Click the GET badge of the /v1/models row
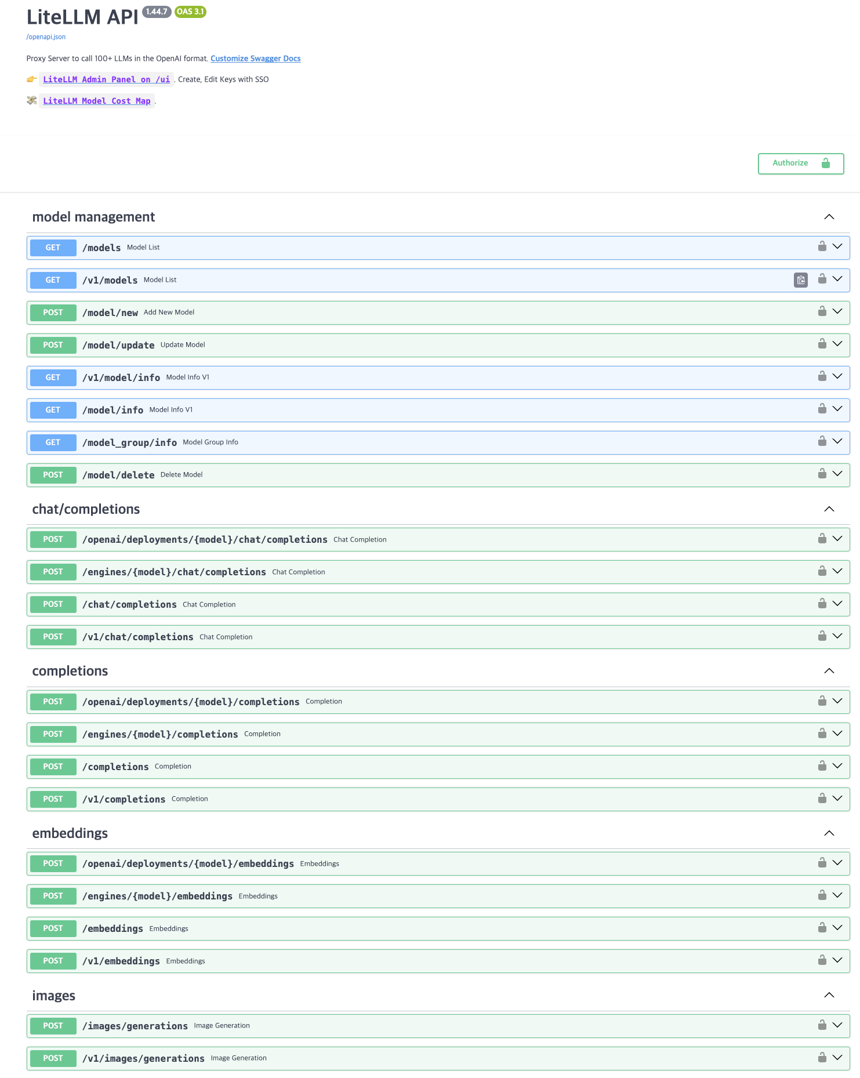Viewport: 860px width, 1078px height. (x=53, y=280)
